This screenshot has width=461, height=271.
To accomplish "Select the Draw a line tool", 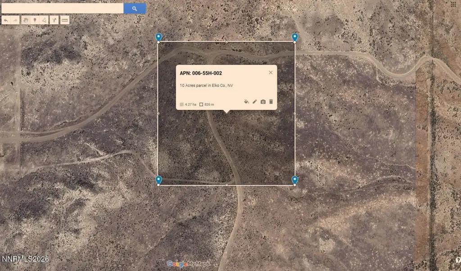I will pos(44,20).
